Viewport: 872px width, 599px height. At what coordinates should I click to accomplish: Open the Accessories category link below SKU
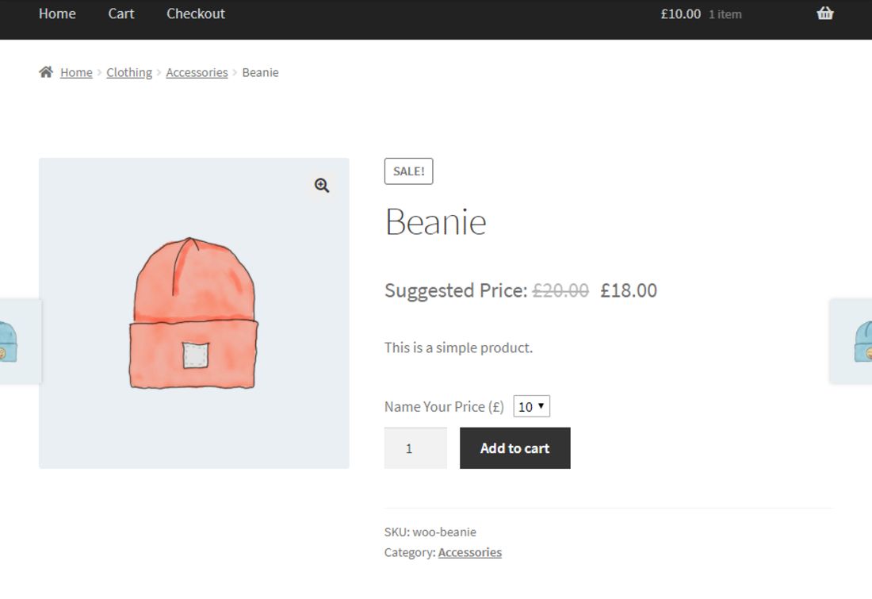pos(470,552)
